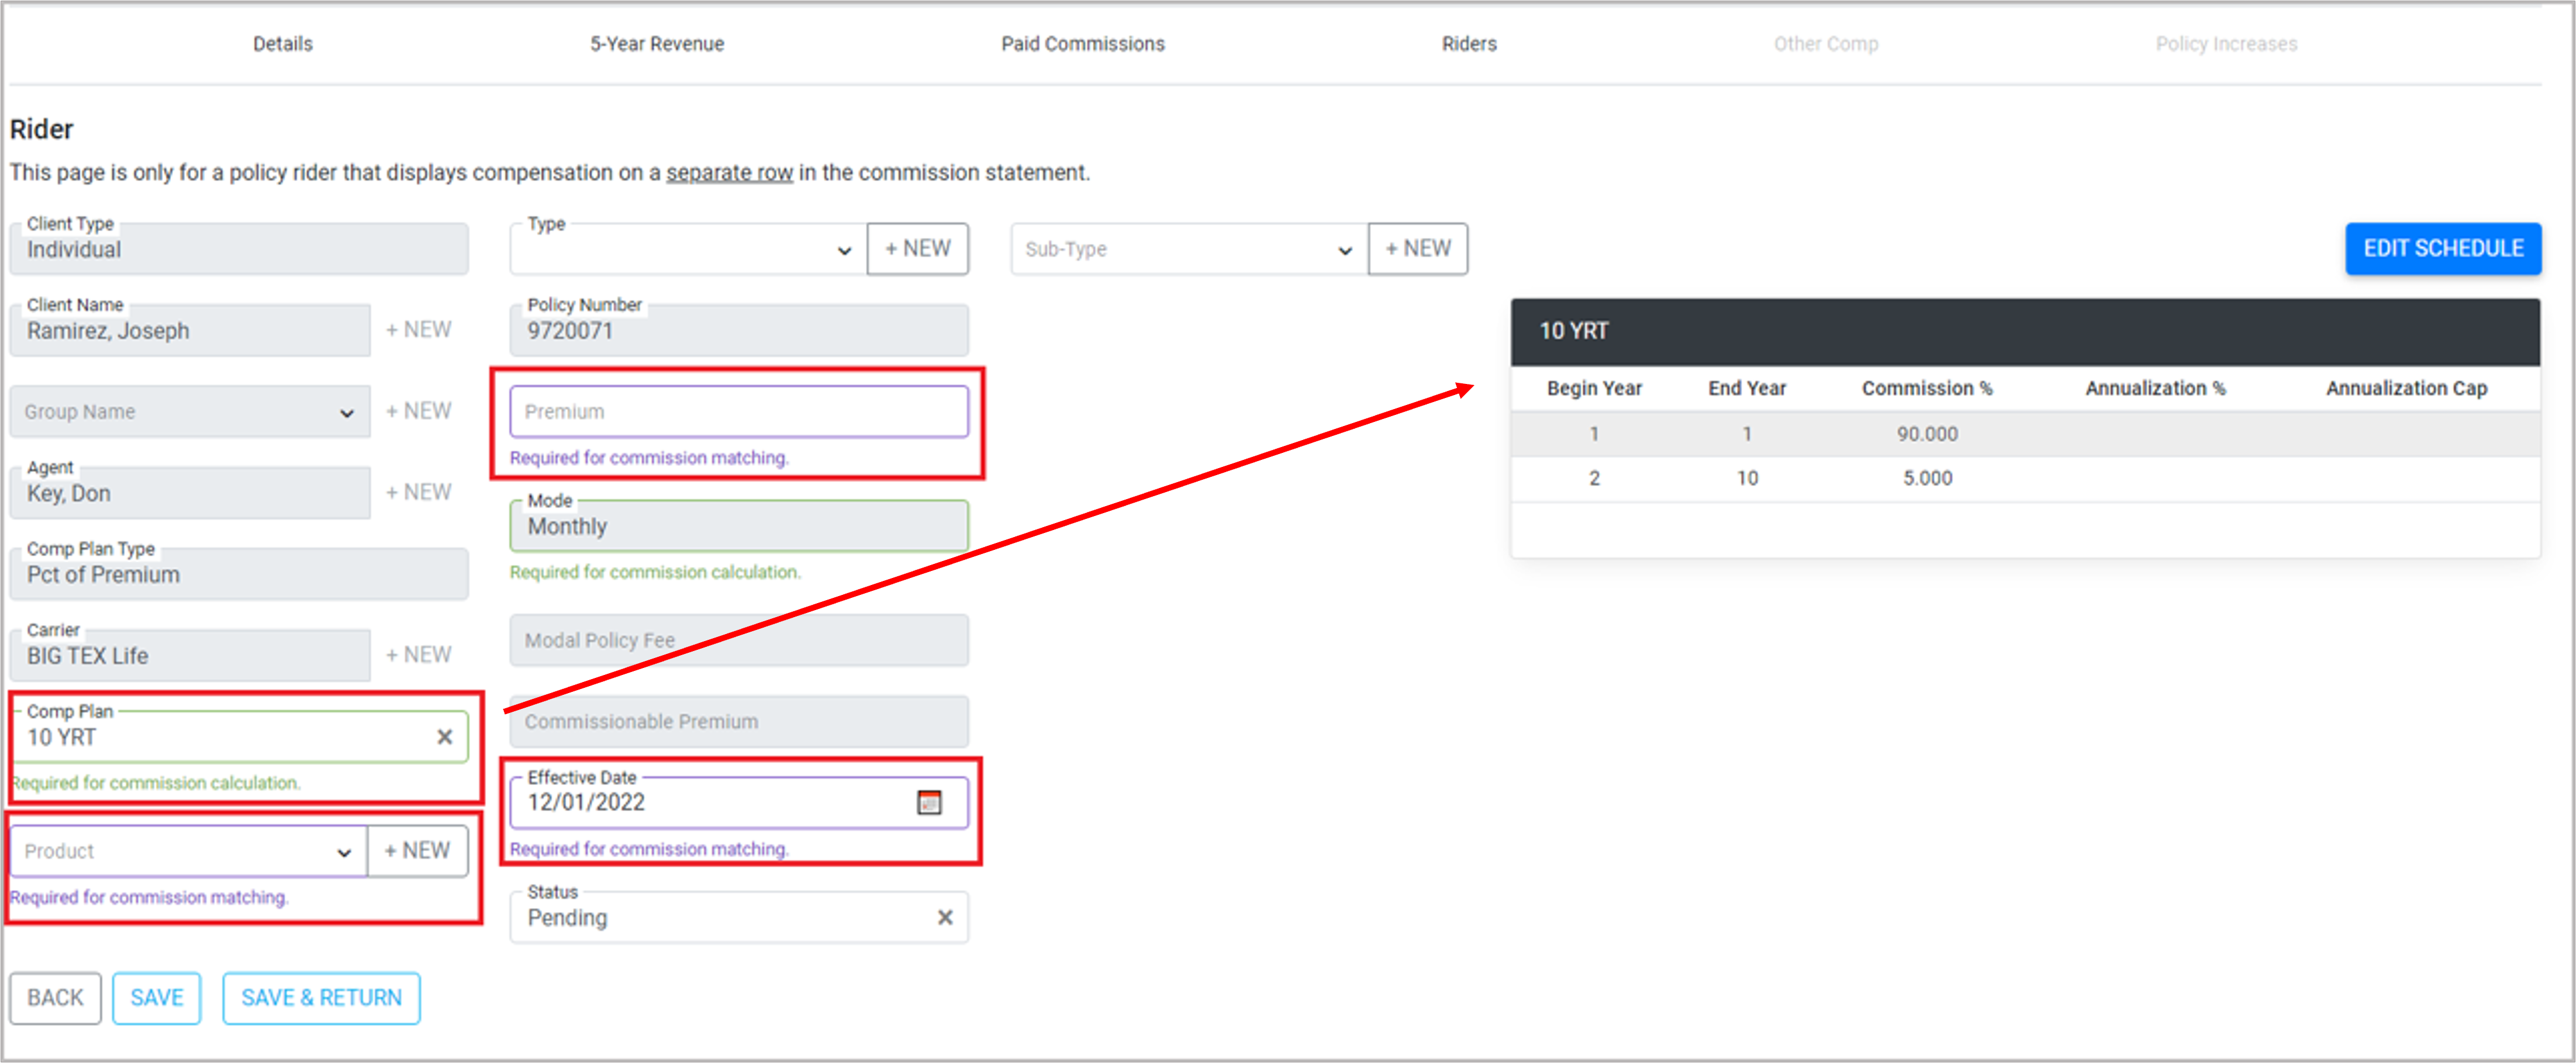Add a new Sub-Type with + NEW

(1417, 248)
